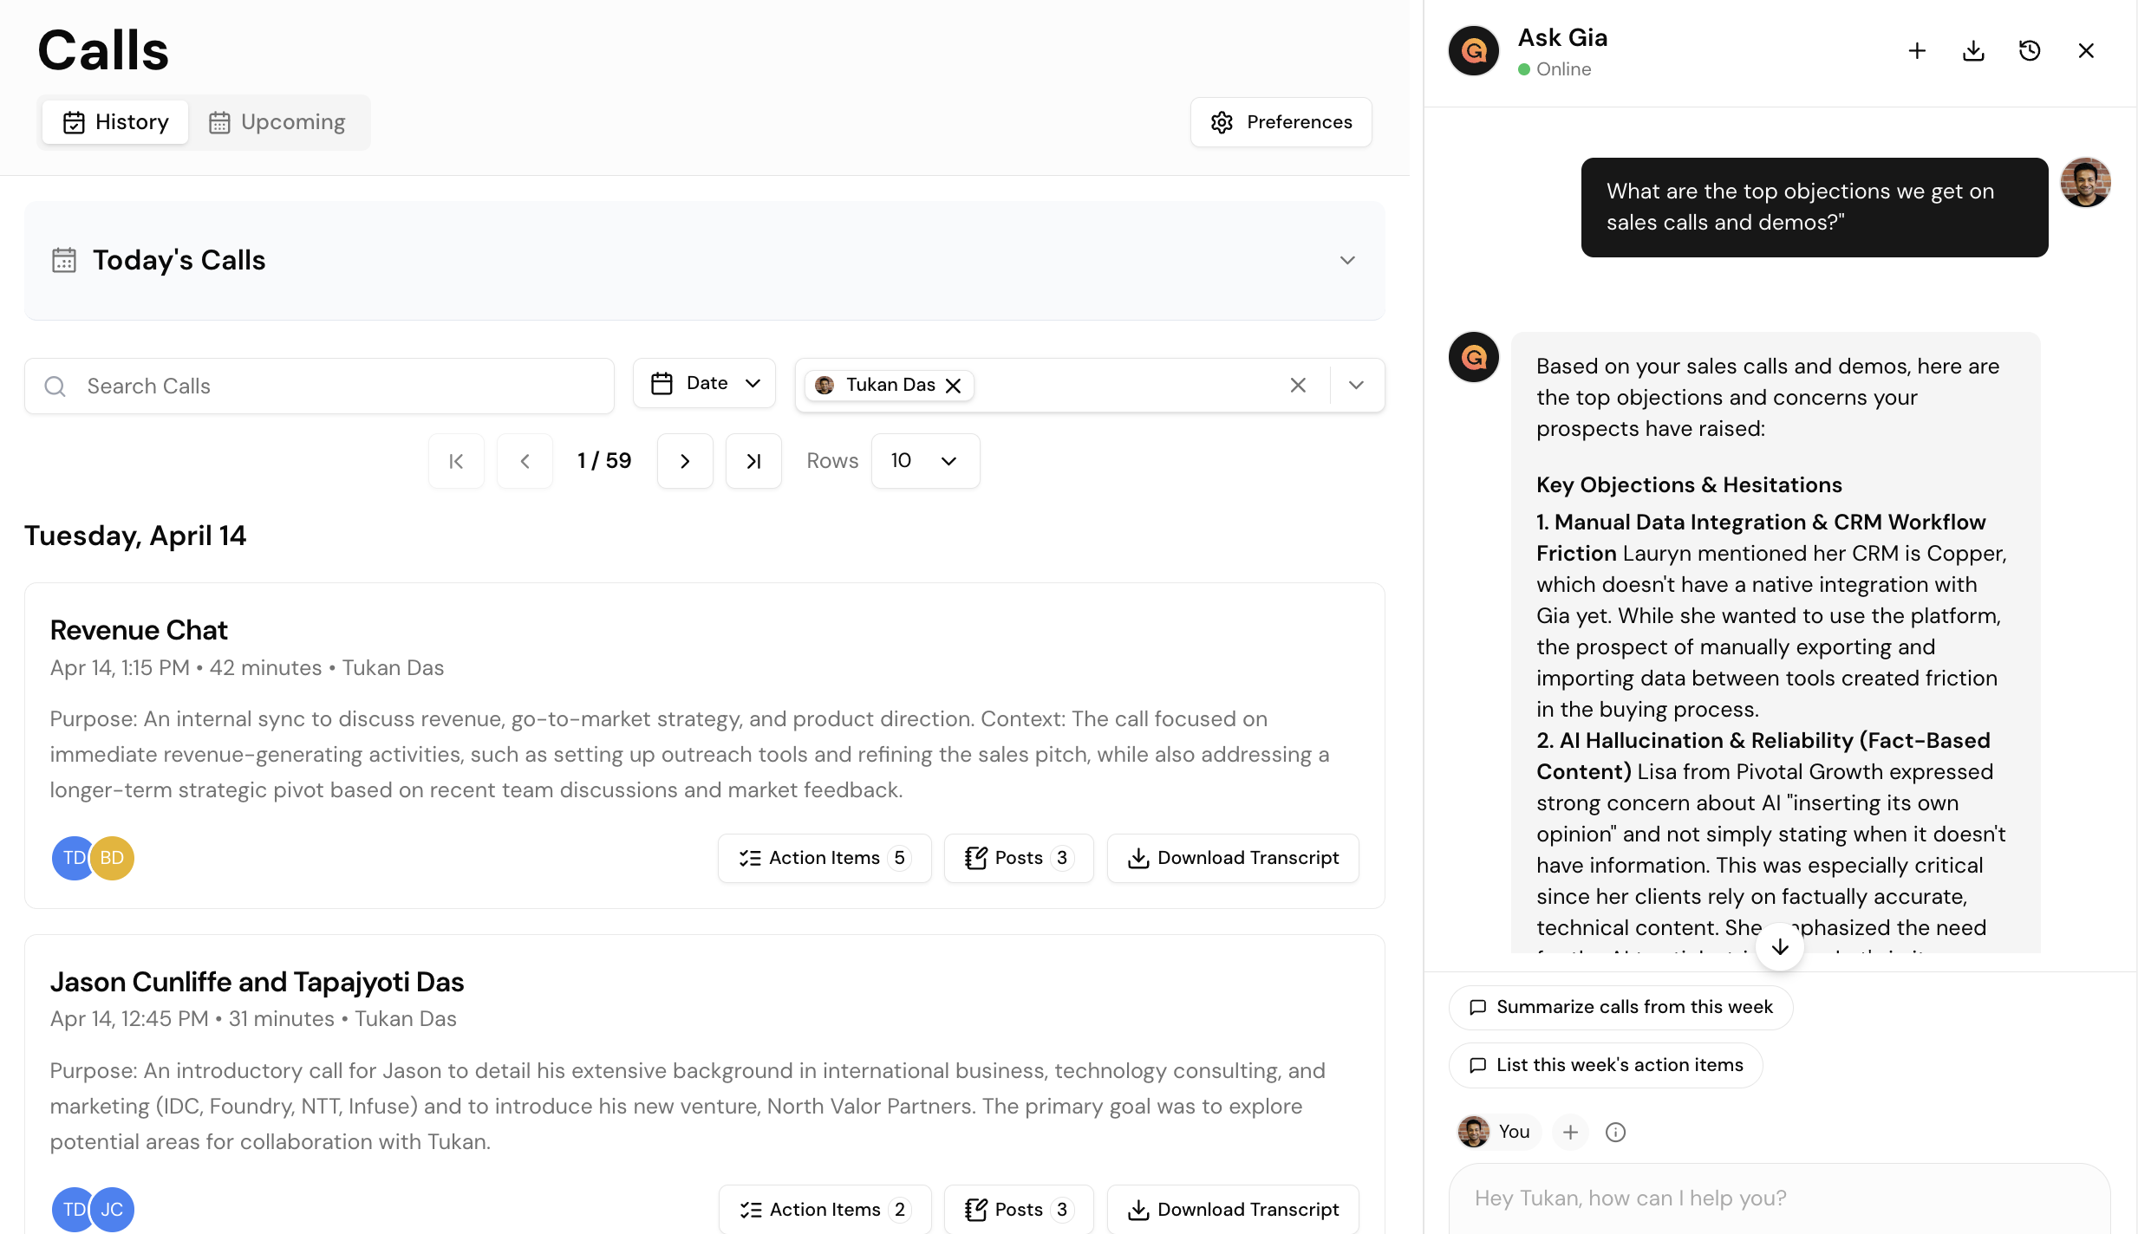
Task: Jump to last page of calls
Action: [x=753, y=461]
